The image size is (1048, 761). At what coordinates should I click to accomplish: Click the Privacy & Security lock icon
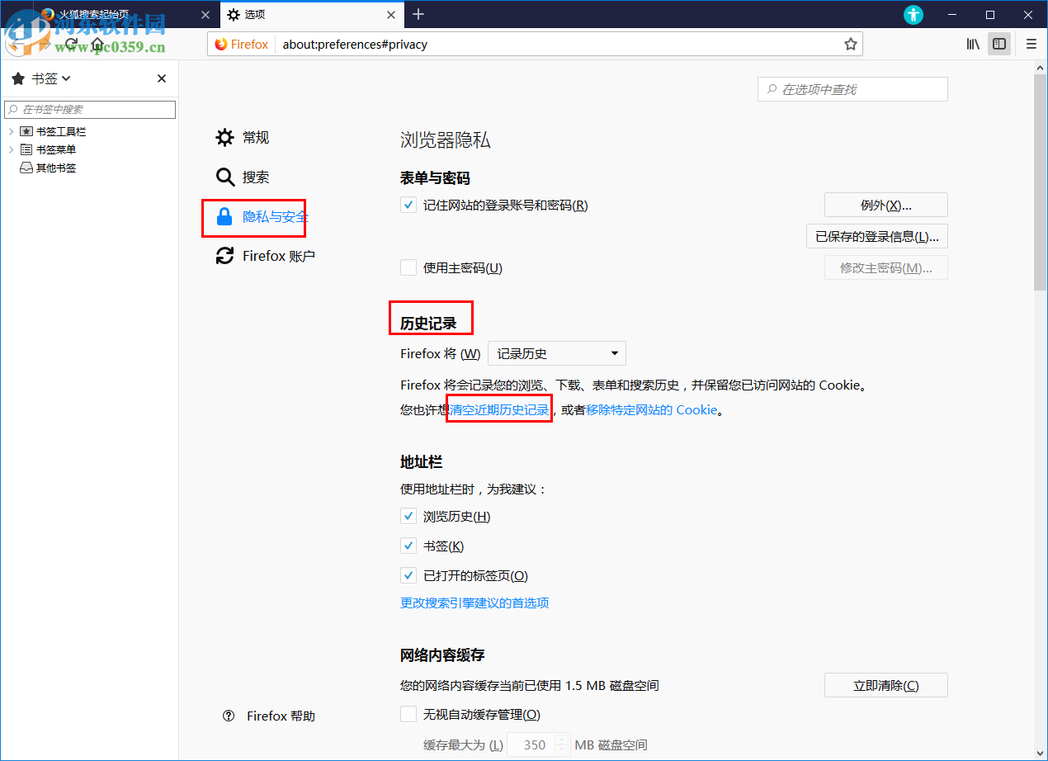[224, 216]
